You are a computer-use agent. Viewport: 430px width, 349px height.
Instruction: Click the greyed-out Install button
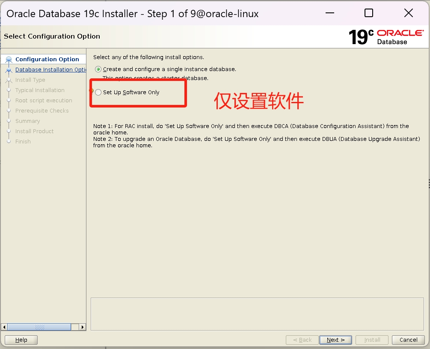(372, 340)
